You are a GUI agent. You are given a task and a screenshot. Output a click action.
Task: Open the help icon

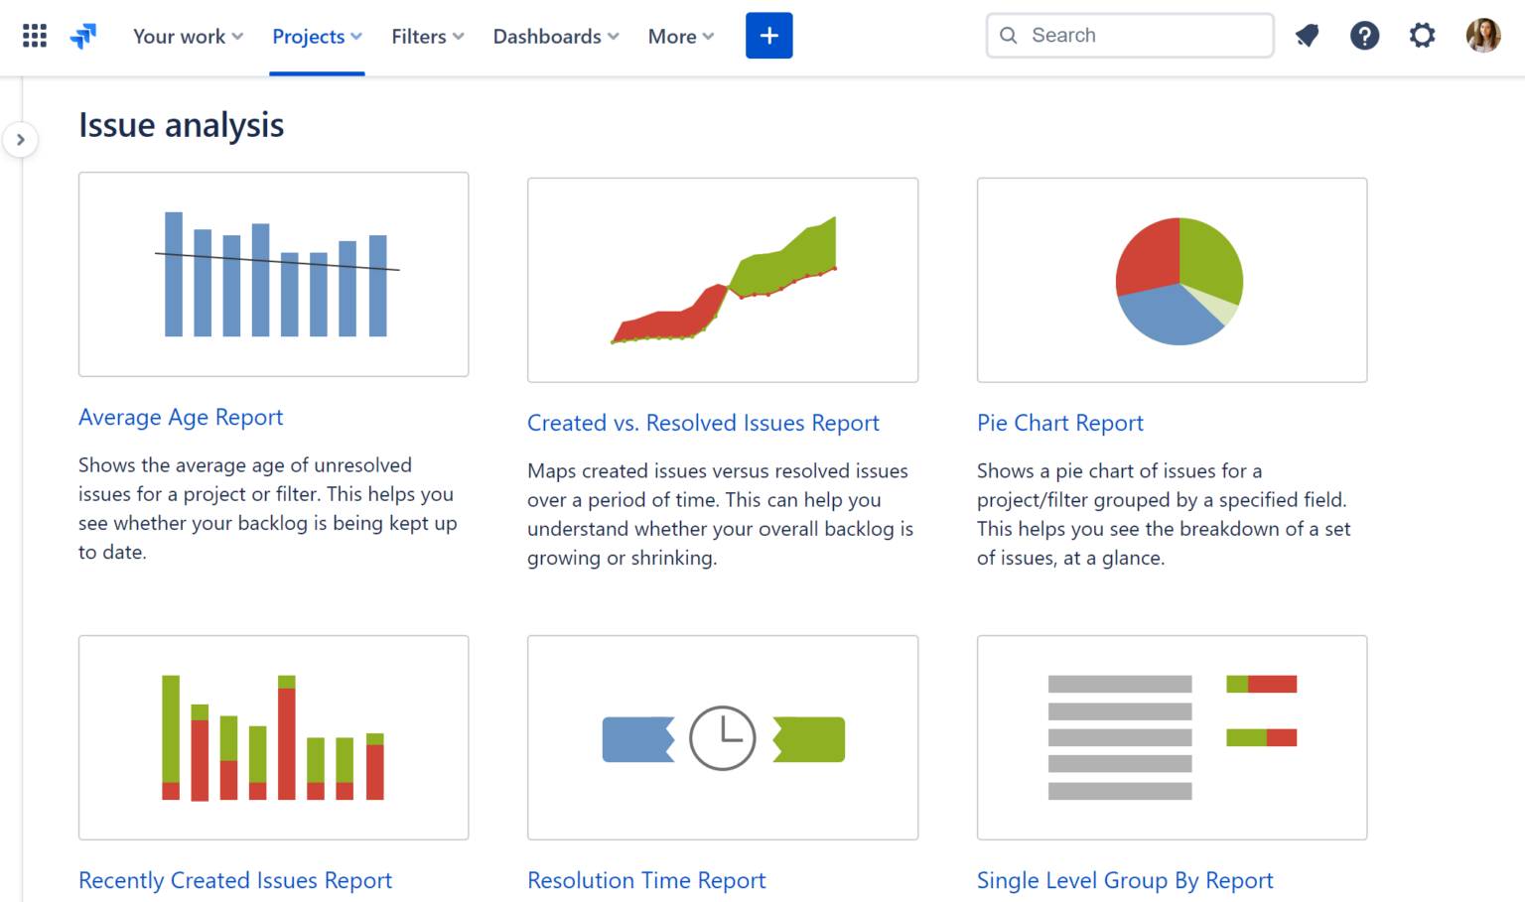click(1364, 35)
